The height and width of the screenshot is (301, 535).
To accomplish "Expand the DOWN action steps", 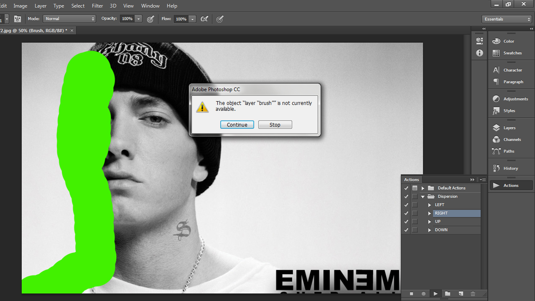I will pyautogui.click(x=430, y=230).
